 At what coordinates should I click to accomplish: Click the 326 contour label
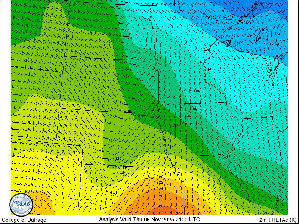[160, 196]
